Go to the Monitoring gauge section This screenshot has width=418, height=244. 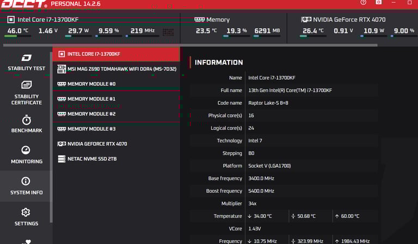(26, 155)
